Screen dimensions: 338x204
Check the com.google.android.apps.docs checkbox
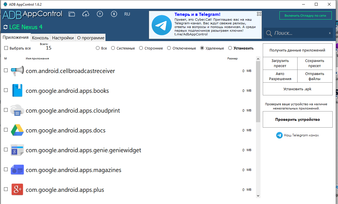[6, 130]
